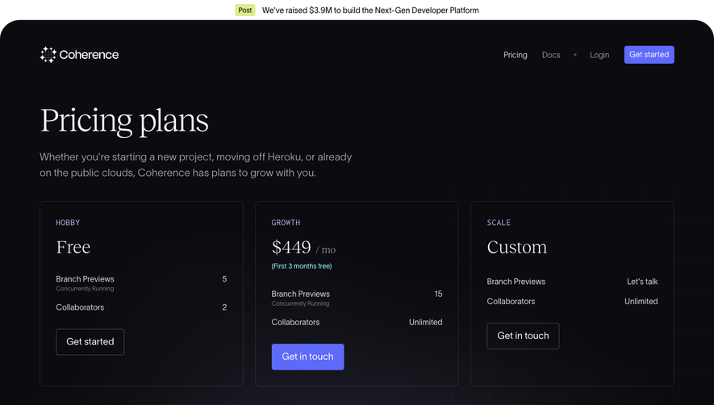
Task: Click Collaborators label in Hobby plan
Action: click(80, 307)
